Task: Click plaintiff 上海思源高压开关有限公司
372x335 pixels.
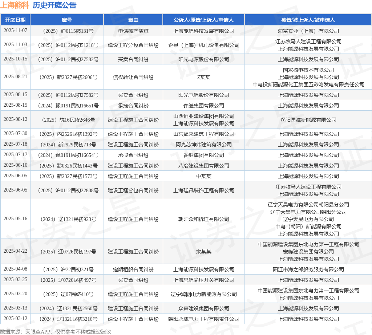Action: (203, 280)
